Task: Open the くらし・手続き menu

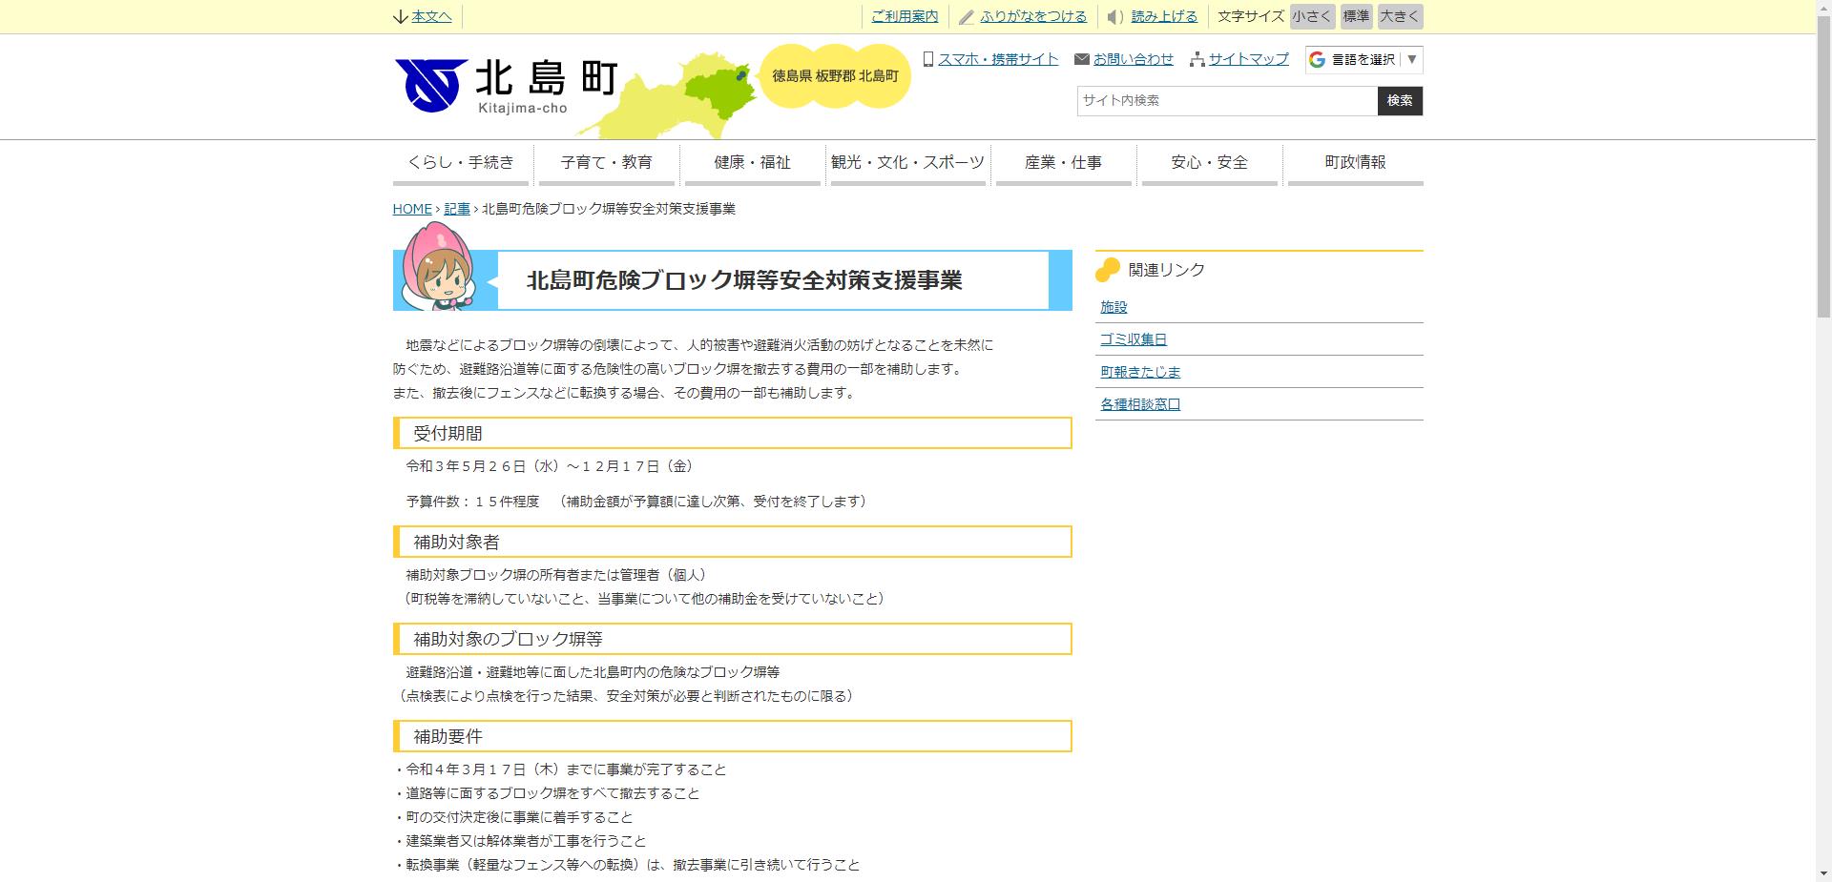Action: pyautogui.click(x=461, y=162)
